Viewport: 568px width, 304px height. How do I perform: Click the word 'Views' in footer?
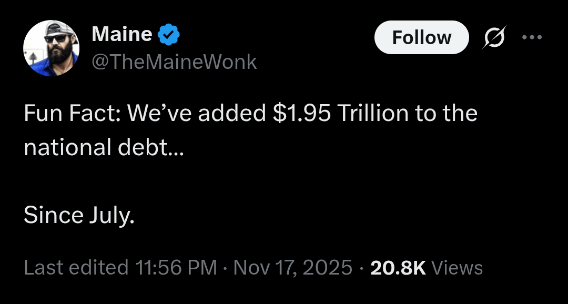coord(457,268)
